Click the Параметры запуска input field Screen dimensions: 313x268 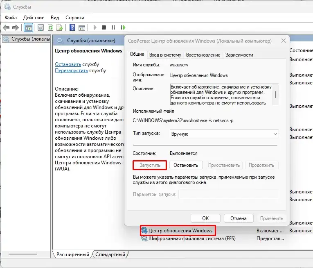click(229, 194)
